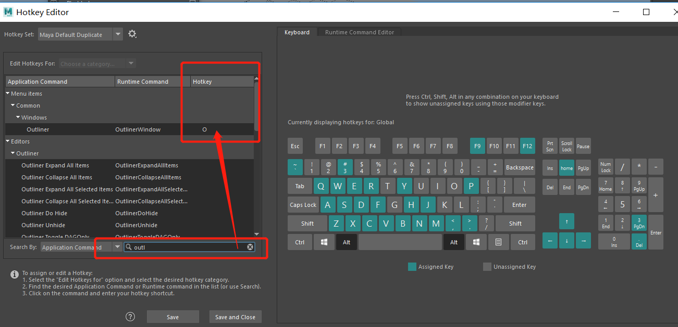Select Outliner Do Hide row
678x327 pixels.
pyautogui.click(x=129, y=213)
